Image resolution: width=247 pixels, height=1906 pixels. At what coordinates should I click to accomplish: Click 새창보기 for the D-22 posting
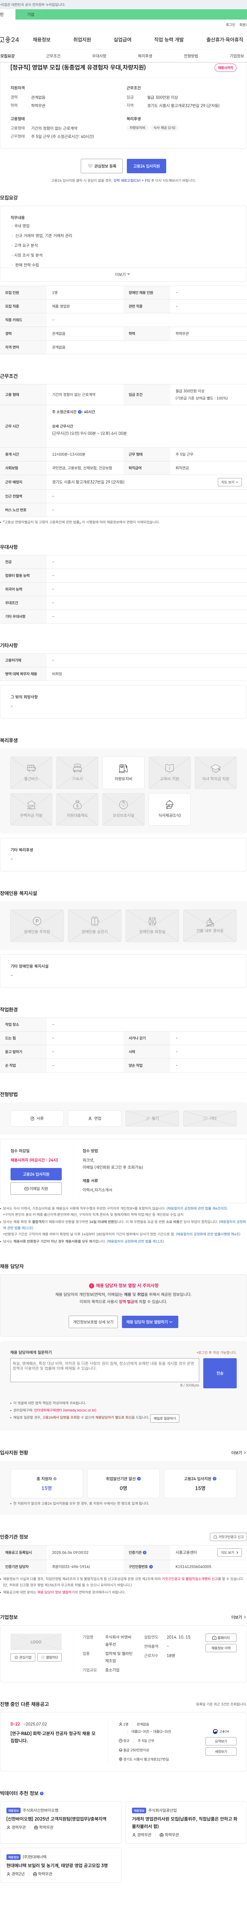click(220, 1751)
